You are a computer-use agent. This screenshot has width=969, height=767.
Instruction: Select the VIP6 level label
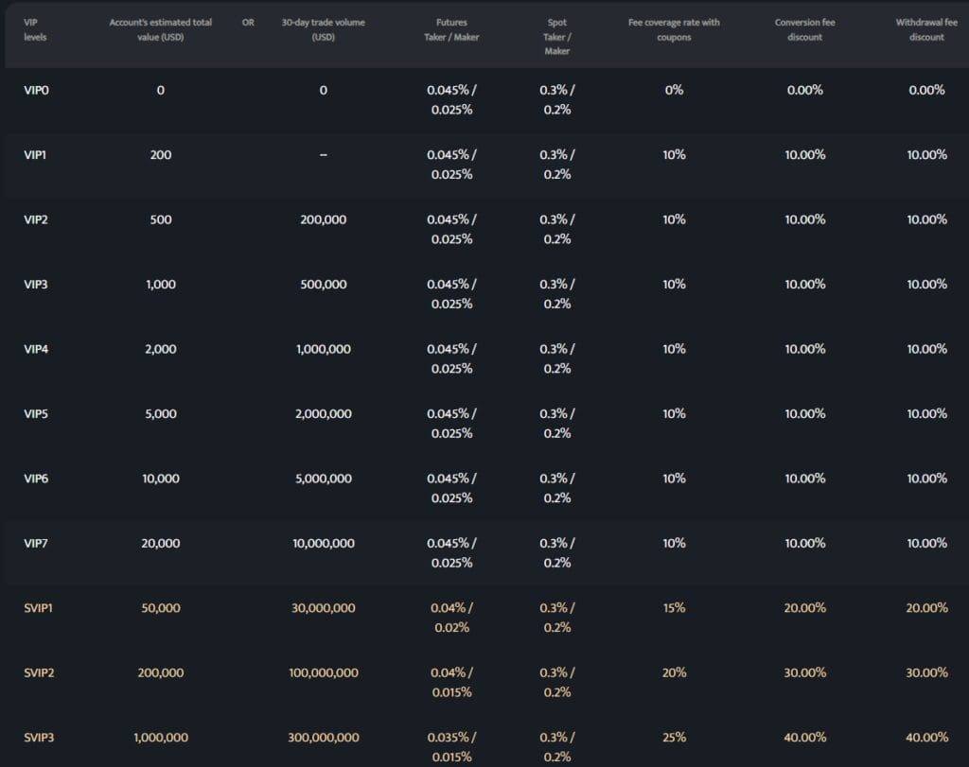36,479
